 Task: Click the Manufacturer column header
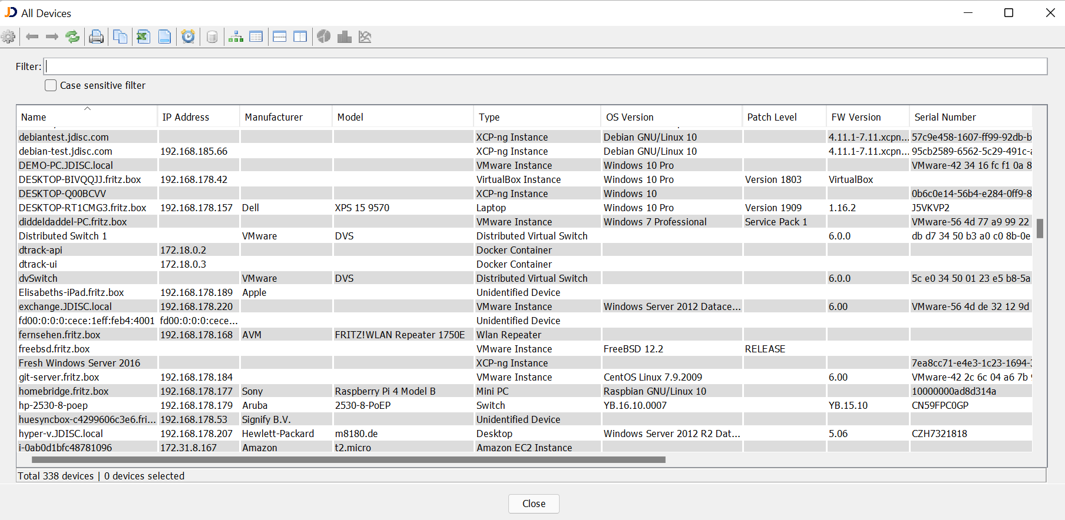pos(273,117)
